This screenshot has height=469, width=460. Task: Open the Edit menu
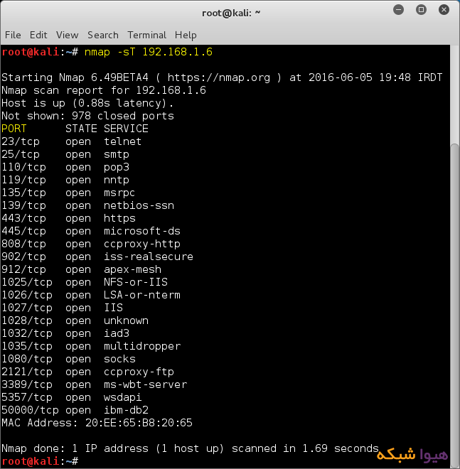point(38,35)
